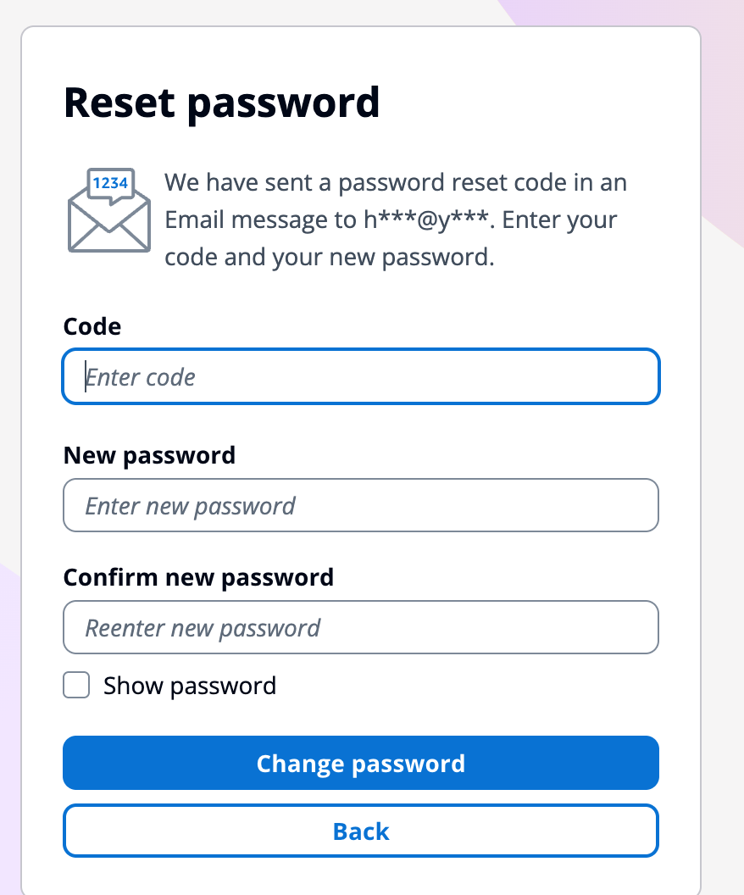The image size is (744, 895).
Task: Select the Reenter new password field
Action: pyautogui.click(x=361, y=628)
